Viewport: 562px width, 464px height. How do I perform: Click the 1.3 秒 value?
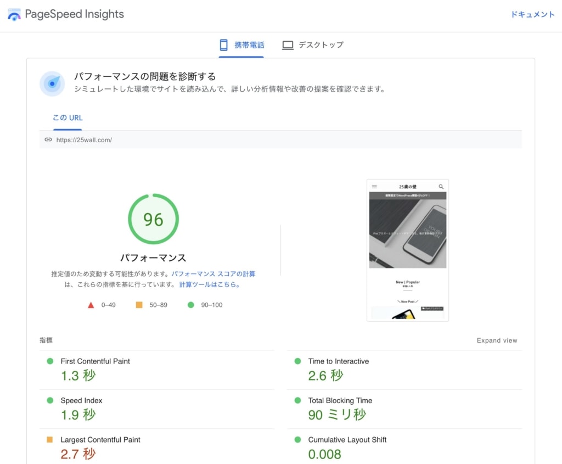tap(78, 376)
